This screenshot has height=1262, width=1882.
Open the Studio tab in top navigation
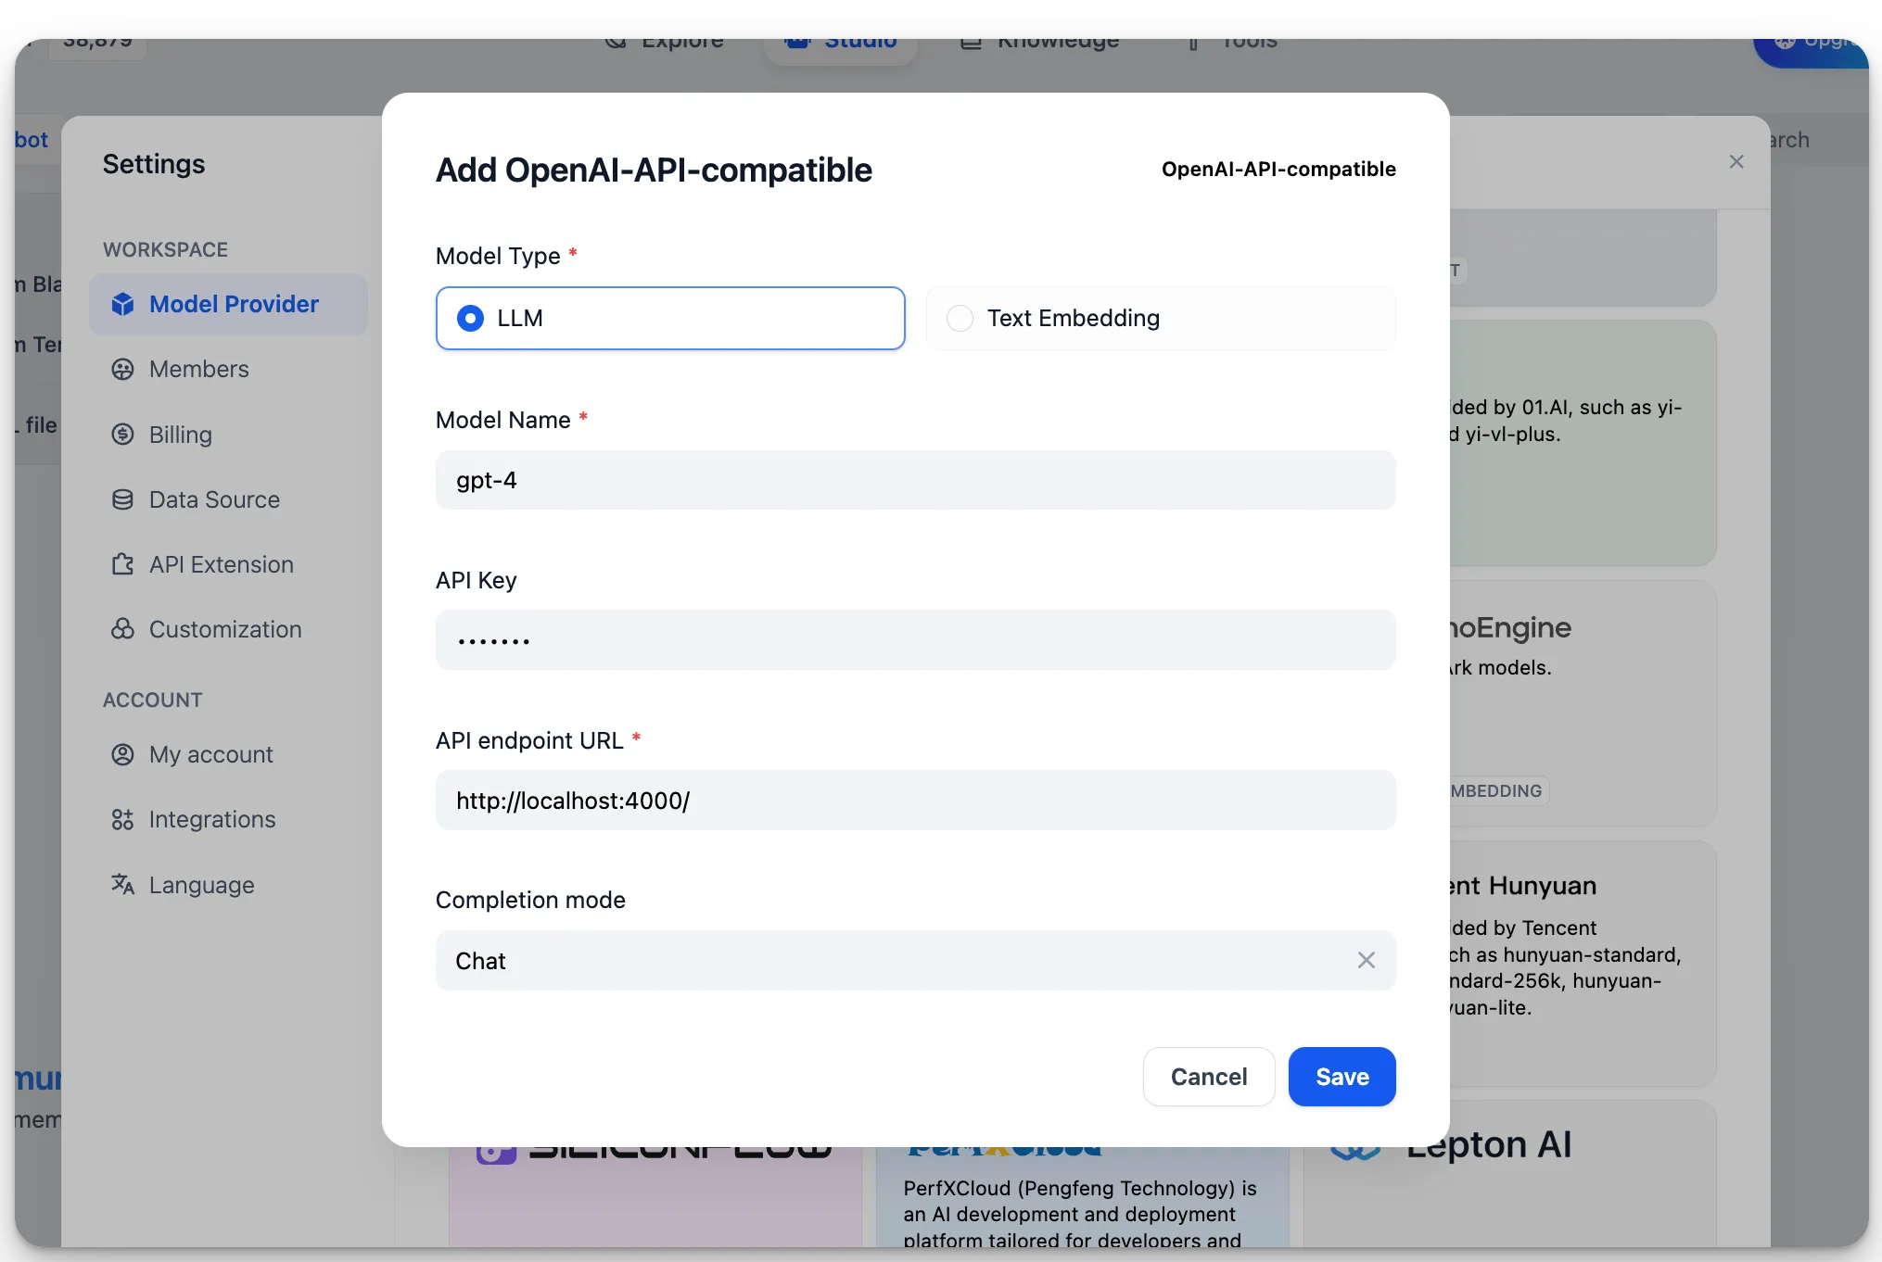coord(840,43)
